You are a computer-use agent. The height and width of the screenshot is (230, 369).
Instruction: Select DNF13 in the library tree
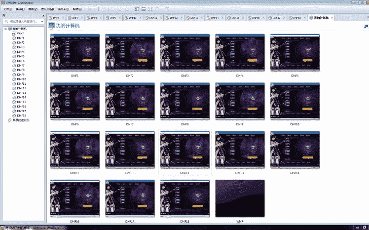(21, 93)
